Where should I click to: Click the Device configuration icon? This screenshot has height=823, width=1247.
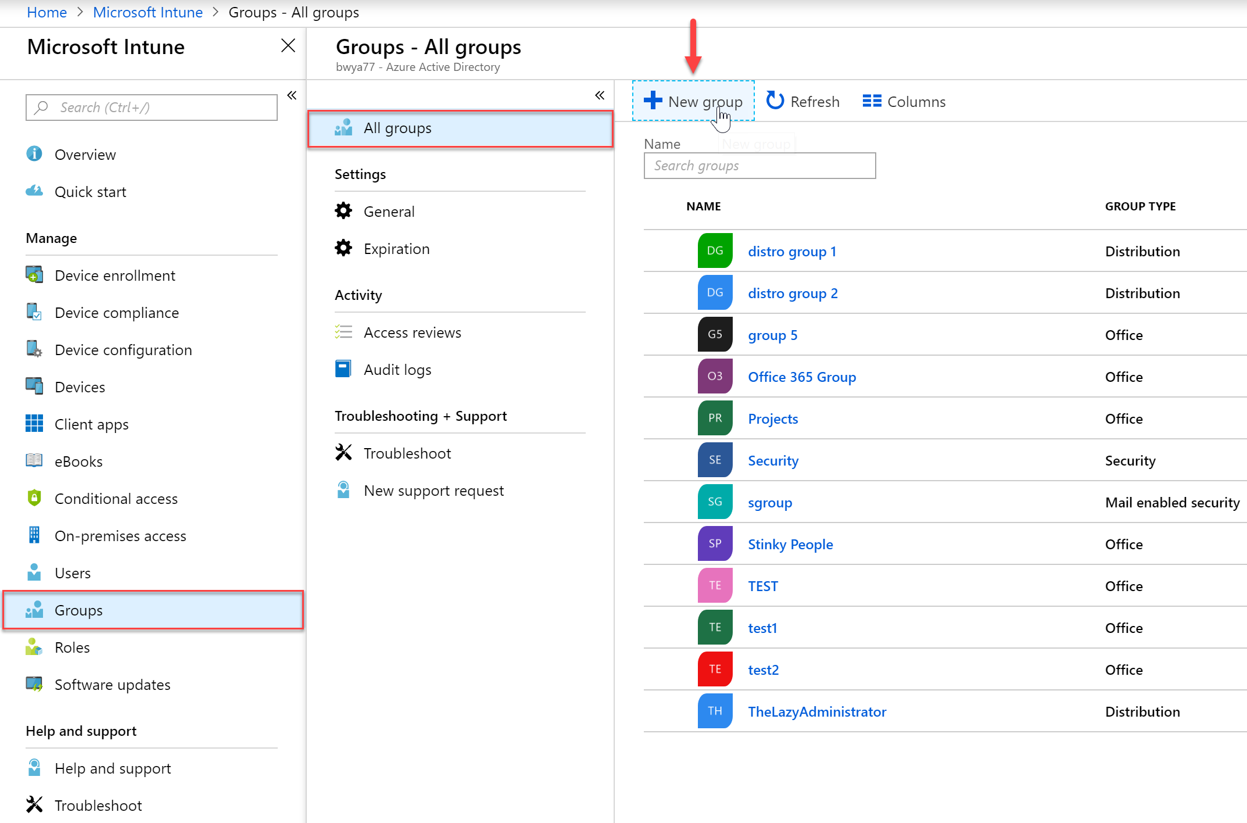(x=34, y=349)
